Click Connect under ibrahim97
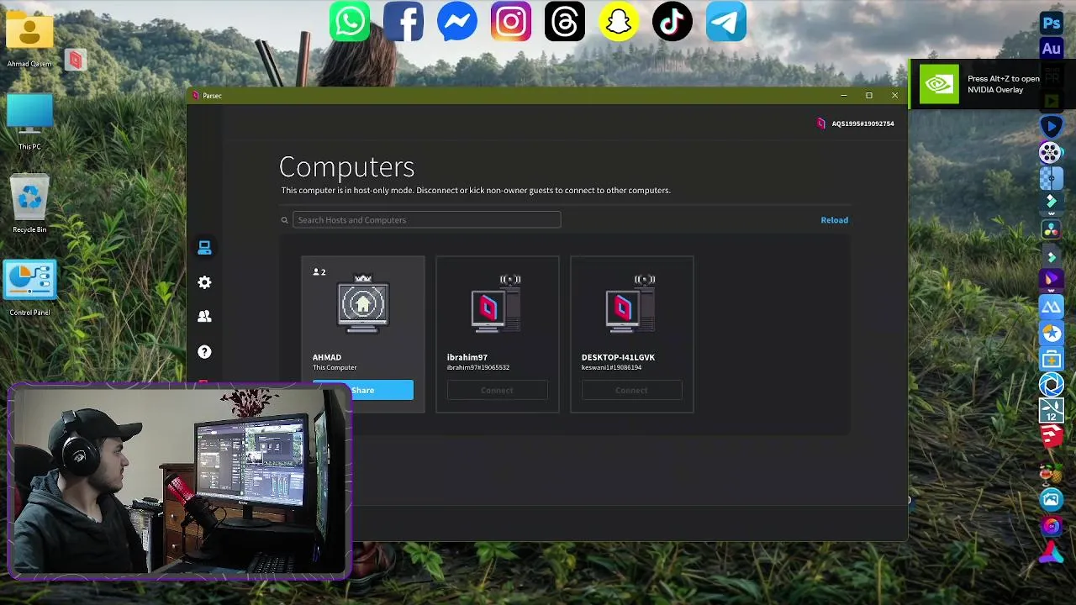 pyautogui.click(x=497, y=390)
